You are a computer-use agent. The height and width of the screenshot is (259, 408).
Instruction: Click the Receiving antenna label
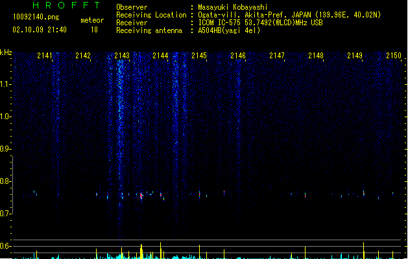coord(149,30)
